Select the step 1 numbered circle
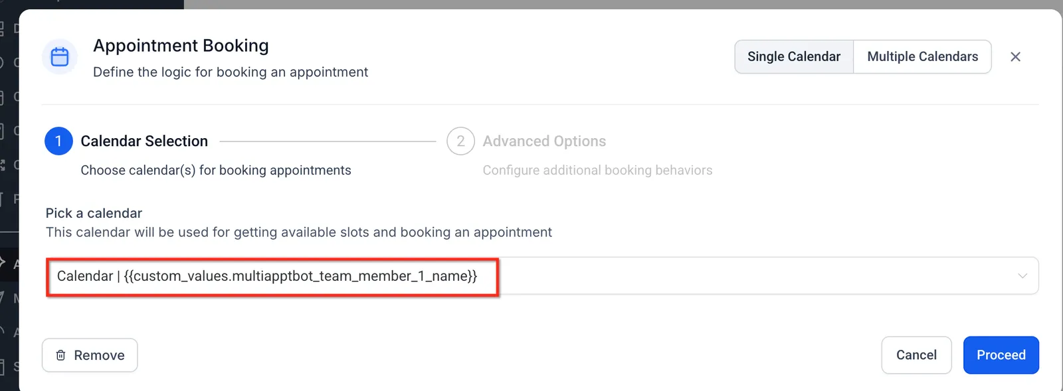The height and width of the screenshot is (391, 1063). click(x=58, y=141)
